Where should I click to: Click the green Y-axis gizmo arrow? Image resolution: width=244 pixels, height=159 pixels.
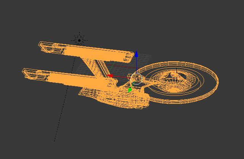[130, 90]
